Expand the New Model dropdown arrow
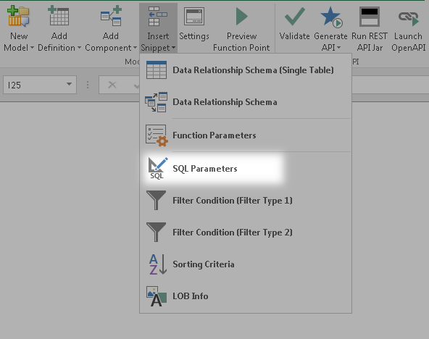The image size is (429, 339). tap(32, 48)
